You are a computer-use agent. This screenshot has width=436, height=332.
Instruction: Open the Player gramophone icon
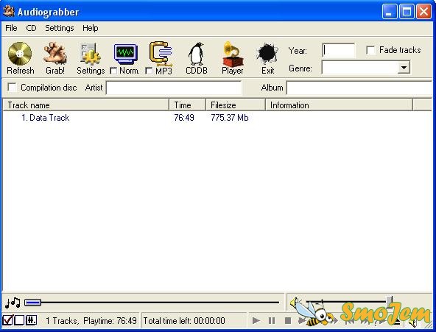click(x=233, y=54)
